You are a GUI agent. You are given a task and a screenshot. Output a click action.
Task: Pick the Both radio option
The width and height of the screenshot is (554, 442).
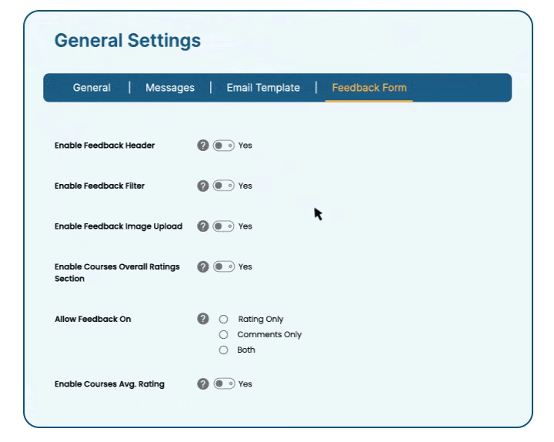tap(223, 350)
